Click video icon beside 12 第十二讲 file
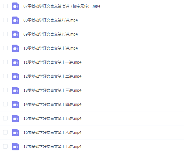The width and height of the screenshot is (184, 151). tap(16, 76)
